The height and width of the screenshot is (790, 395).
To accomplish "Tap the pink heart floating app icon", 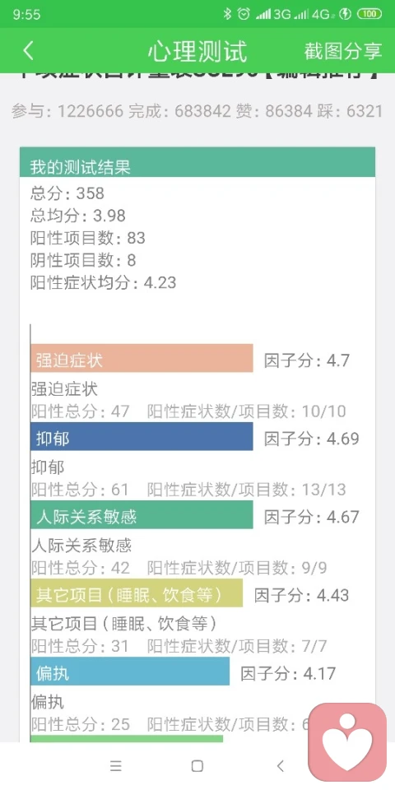I will tap(347, 741).
